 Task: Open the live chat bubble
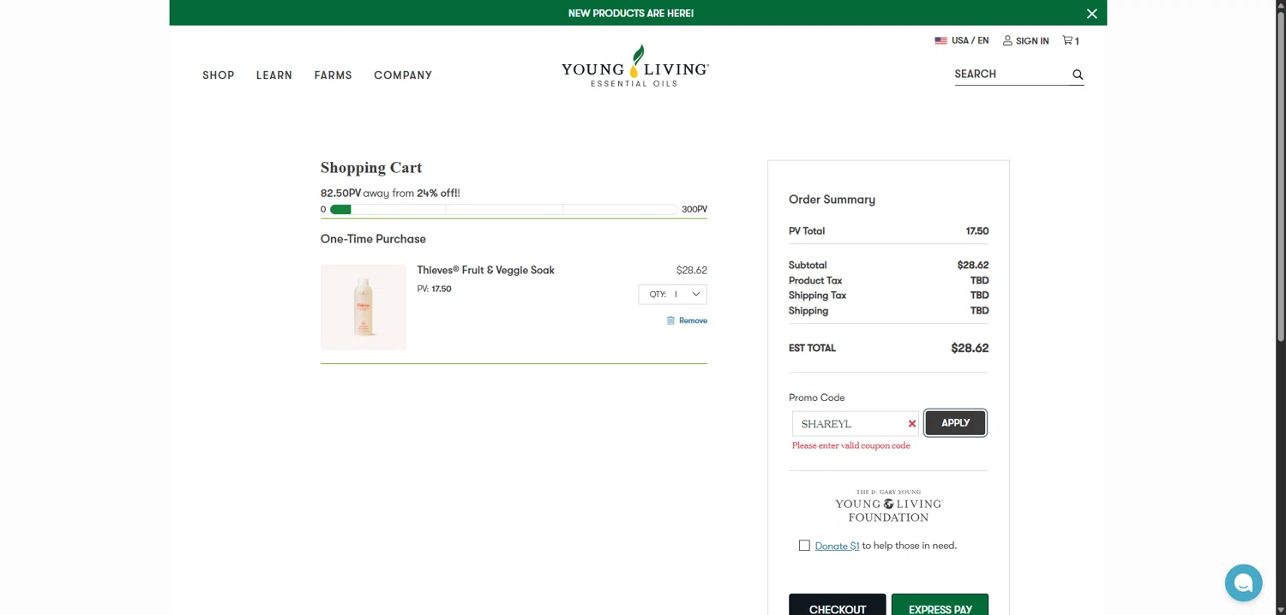click(x=1243, y=583)
